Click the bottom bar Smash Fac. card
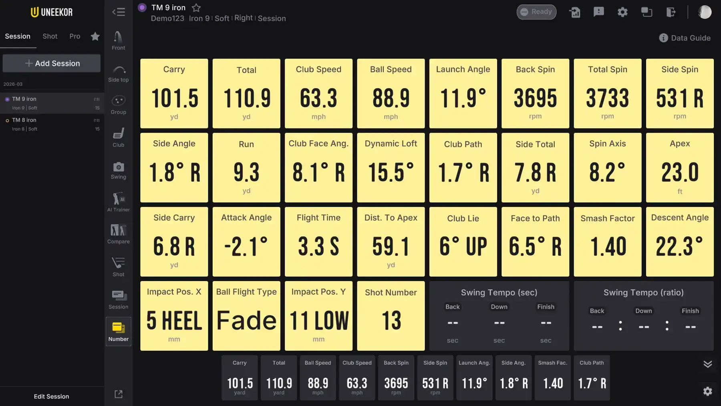The height and width of the screenshot is (406, 721). 553,378
